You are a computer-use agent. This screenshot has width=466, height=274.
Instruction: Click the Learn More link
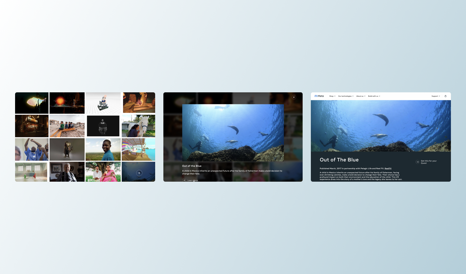point(193,180)
